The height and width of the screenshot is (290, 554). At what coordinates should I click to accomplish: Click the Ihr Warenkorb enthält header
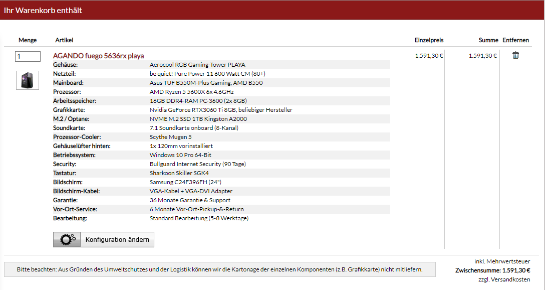click(43, 10)
